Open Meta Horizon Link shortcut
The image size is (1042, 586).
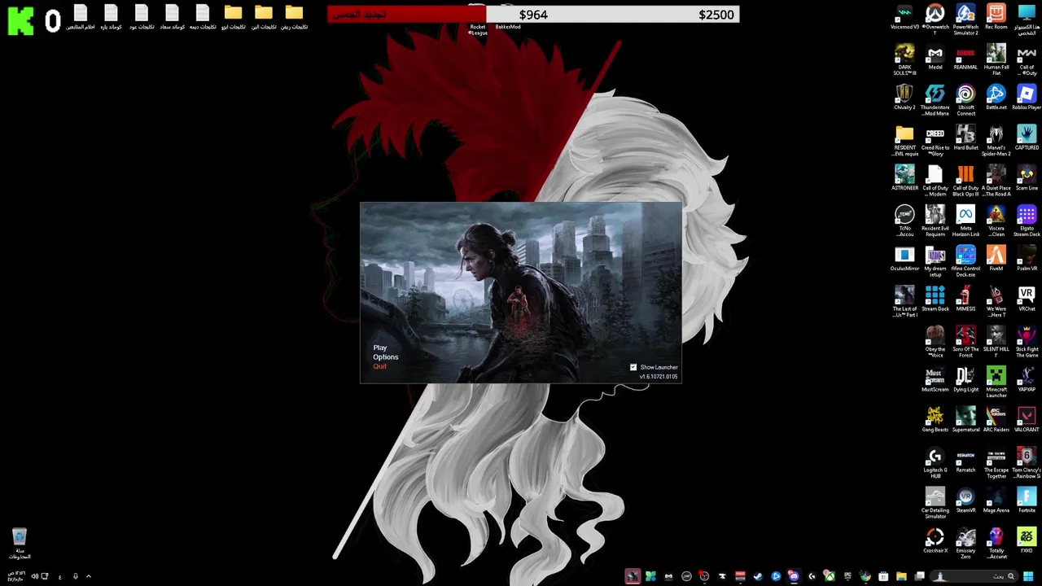click(x=965, y=220)
